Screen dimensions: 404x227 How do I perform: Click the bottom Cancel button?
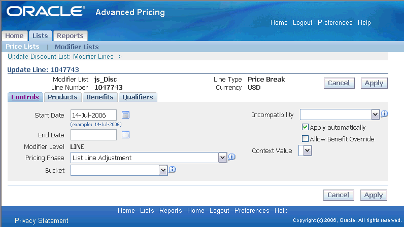point(339,195)
